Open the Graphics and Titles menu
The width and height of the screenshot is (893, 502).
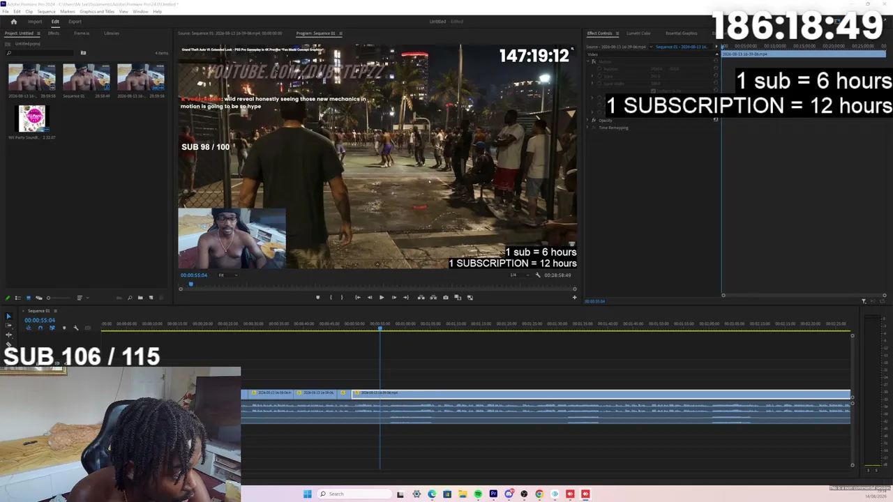tap(97, 12)
